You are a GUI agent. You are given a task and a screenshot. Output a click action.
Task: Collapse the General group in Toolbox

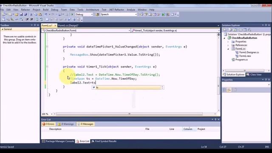(x=2, y=29)
